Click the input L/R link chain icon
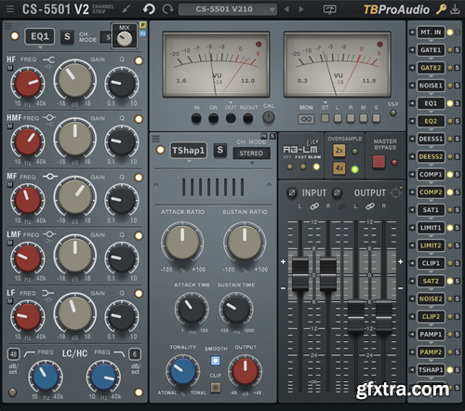 point(314,206)
